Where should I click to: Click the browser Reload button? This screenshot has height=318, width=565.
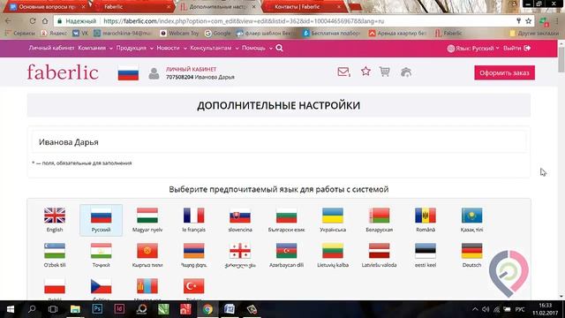point(33,21)
